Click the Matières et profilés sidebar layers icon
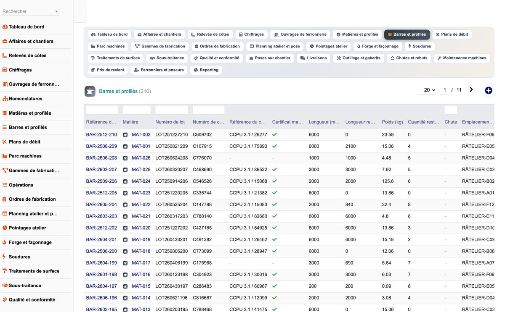Viewport: 505px width, 312px height. pyautogui.click(x=5, y=113)
